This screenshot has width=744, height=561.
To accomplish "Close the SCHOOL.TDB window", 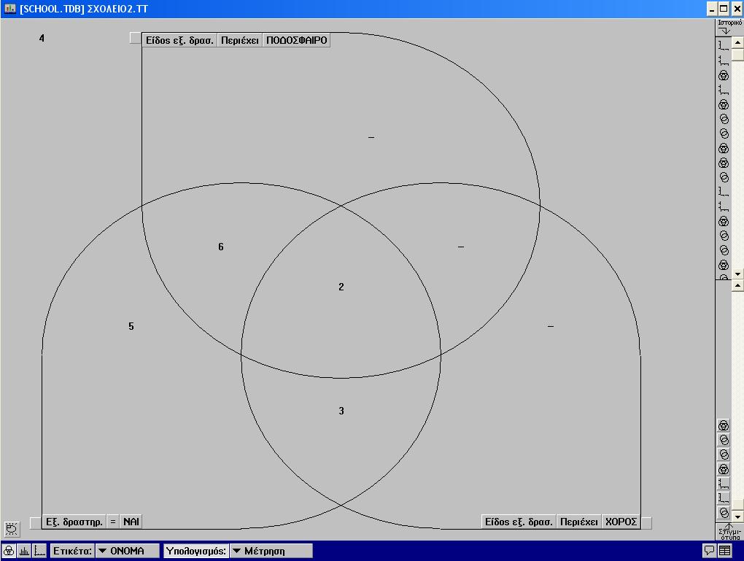I will [737, 9].
